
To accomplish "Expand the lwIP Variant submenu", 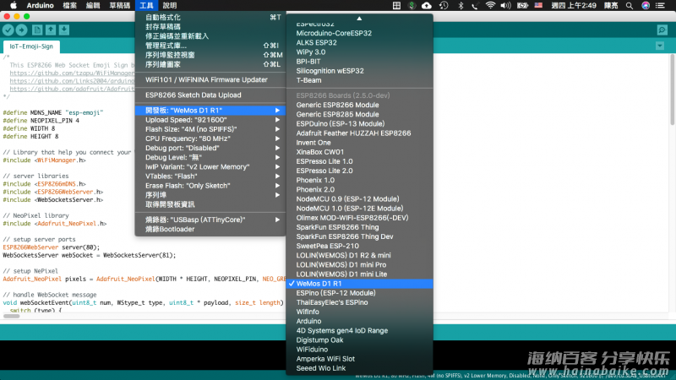I will [x=210, y=166].
